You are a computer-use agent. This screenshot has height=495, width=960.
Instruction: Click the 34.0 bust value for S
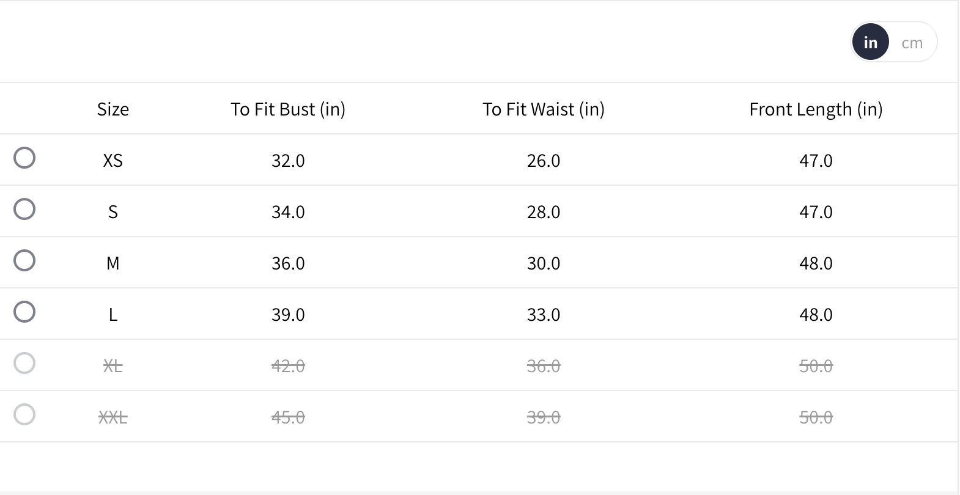tap(288, 211)
